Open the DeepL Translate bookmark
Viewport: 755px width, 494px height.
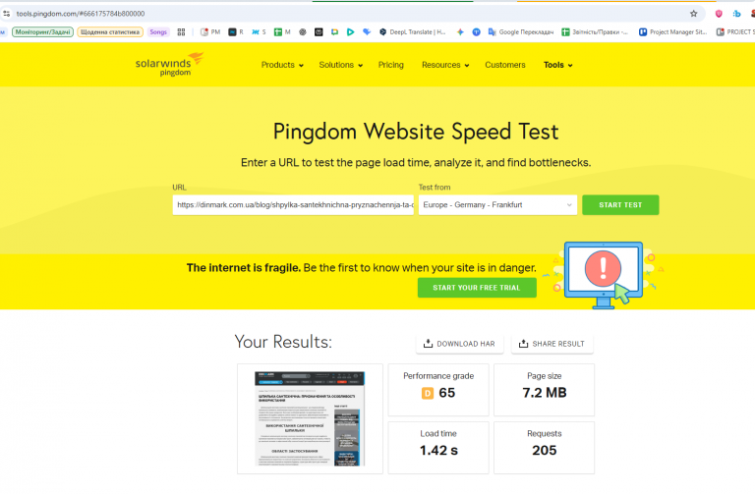click(x=413, y=31)
